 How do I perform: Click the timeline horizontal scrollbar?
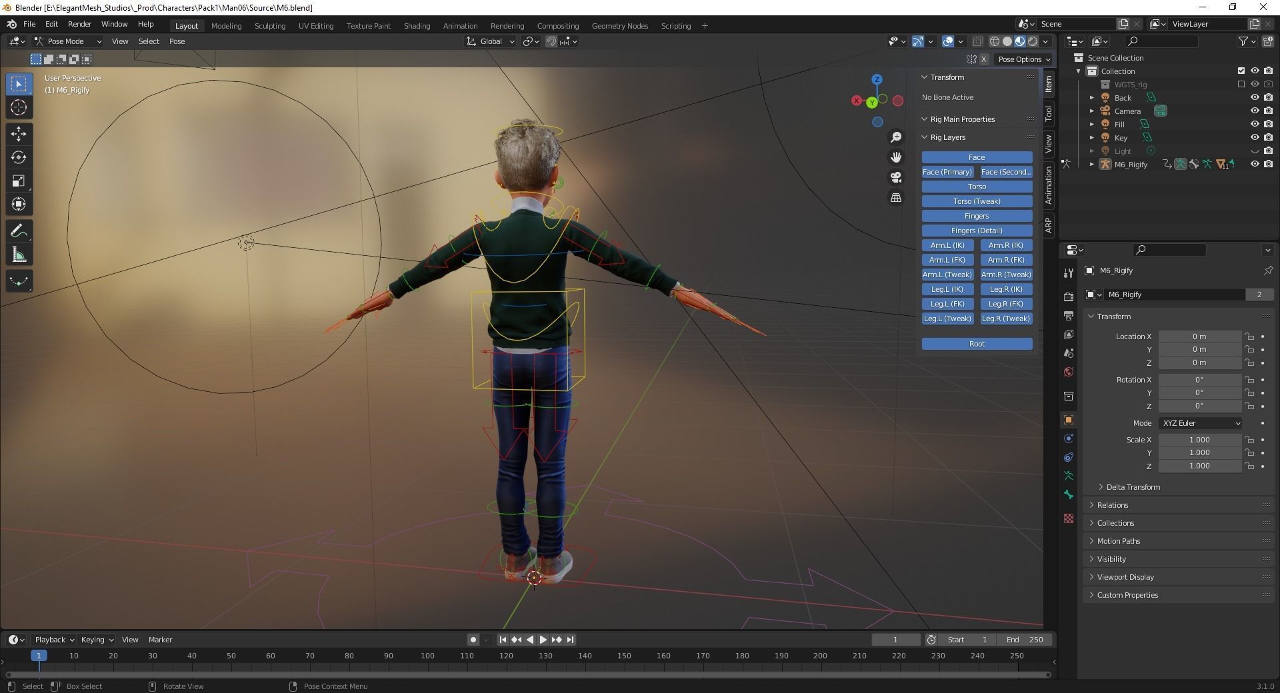click(527, 674)
